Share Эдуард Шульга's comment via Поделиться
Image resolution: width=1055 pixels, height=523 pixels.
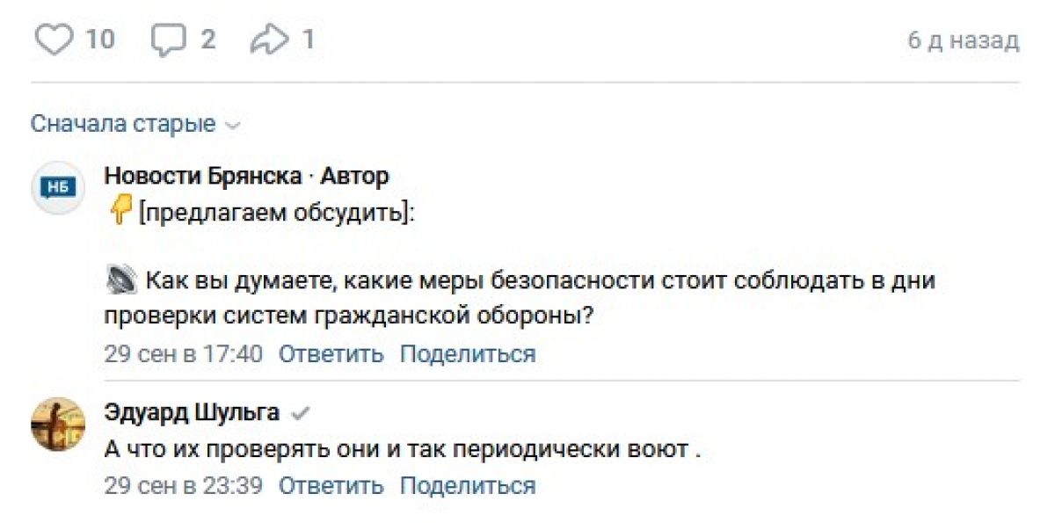467,485
